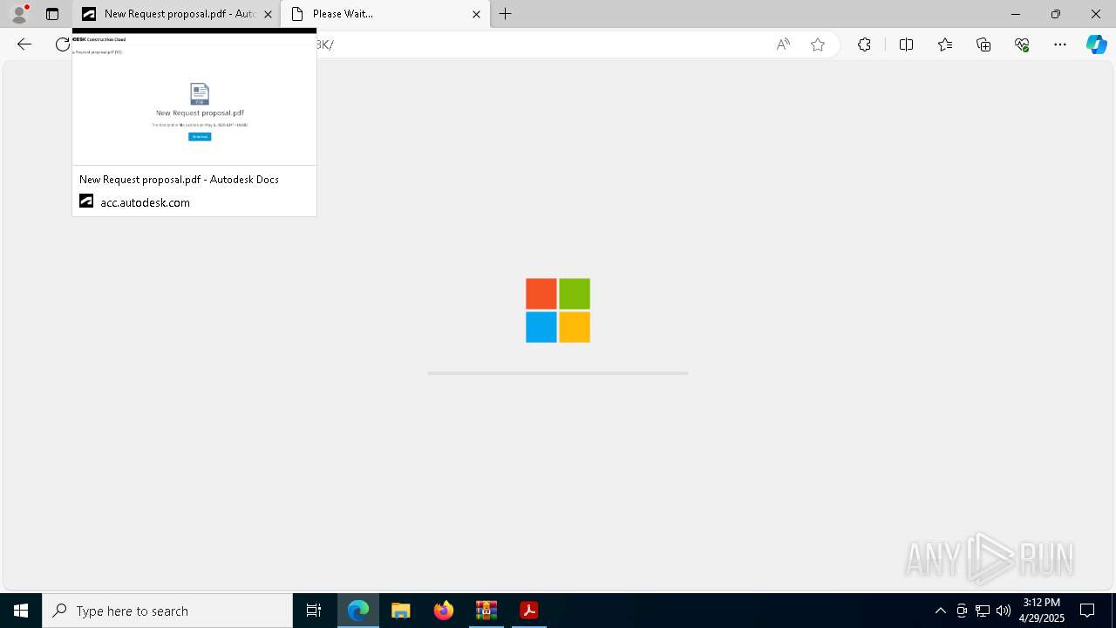Open the Edge profile icon
Viewport: 1116px width, 628px height.
coord(19,14)
